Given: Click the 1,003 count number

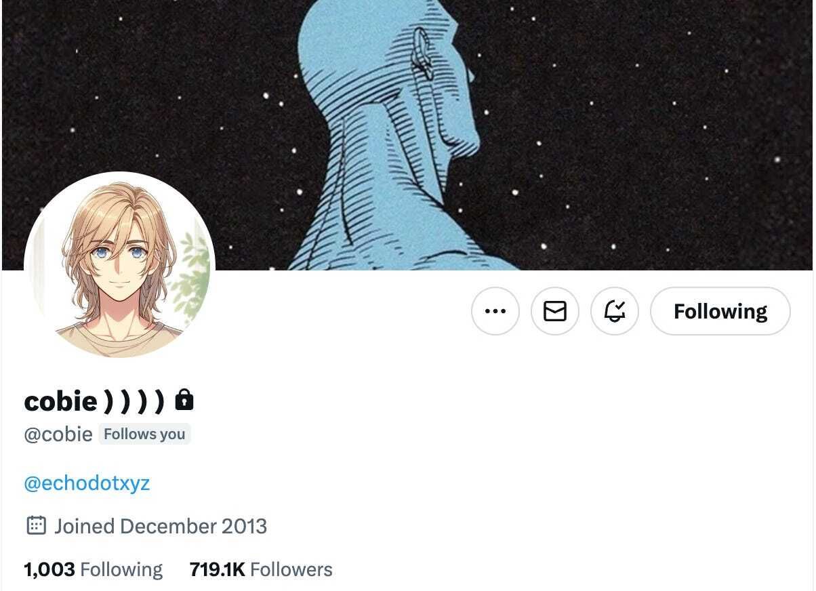Looking at the screenshot, I should click(x=49, y=569).
